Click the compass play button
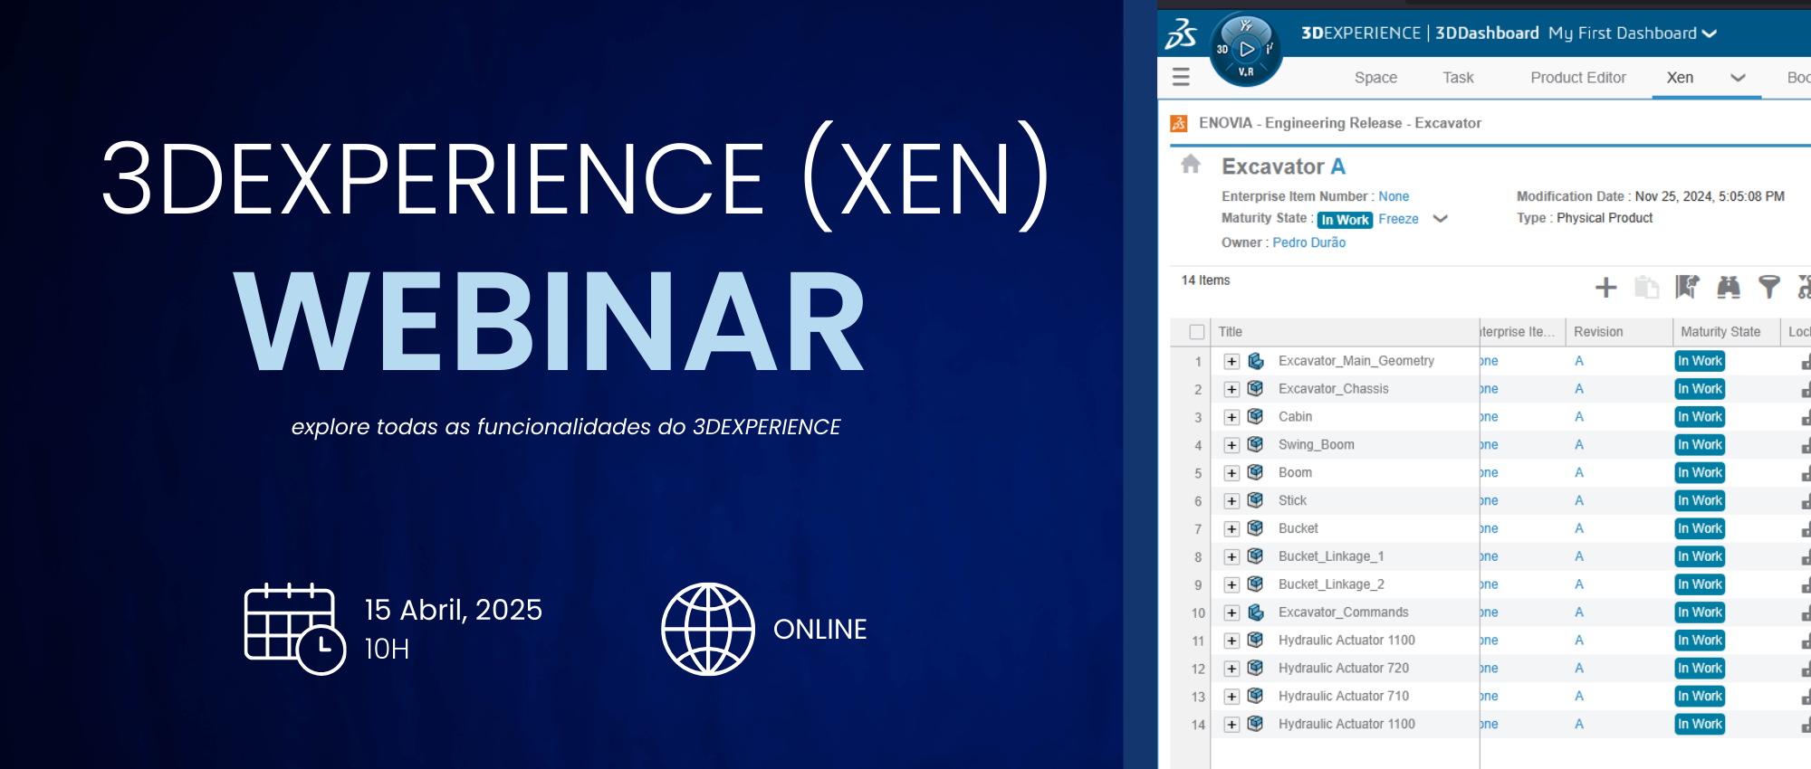Screen dimensions: 1811x769 1247,49
